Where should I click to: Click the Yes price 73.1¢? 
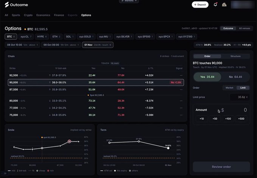pyautogui.click(x=92, y=101)
